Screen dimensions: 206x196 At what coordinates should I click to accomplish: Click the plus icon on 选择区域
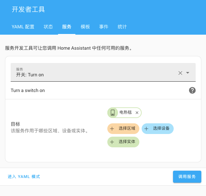coord(112,129)
